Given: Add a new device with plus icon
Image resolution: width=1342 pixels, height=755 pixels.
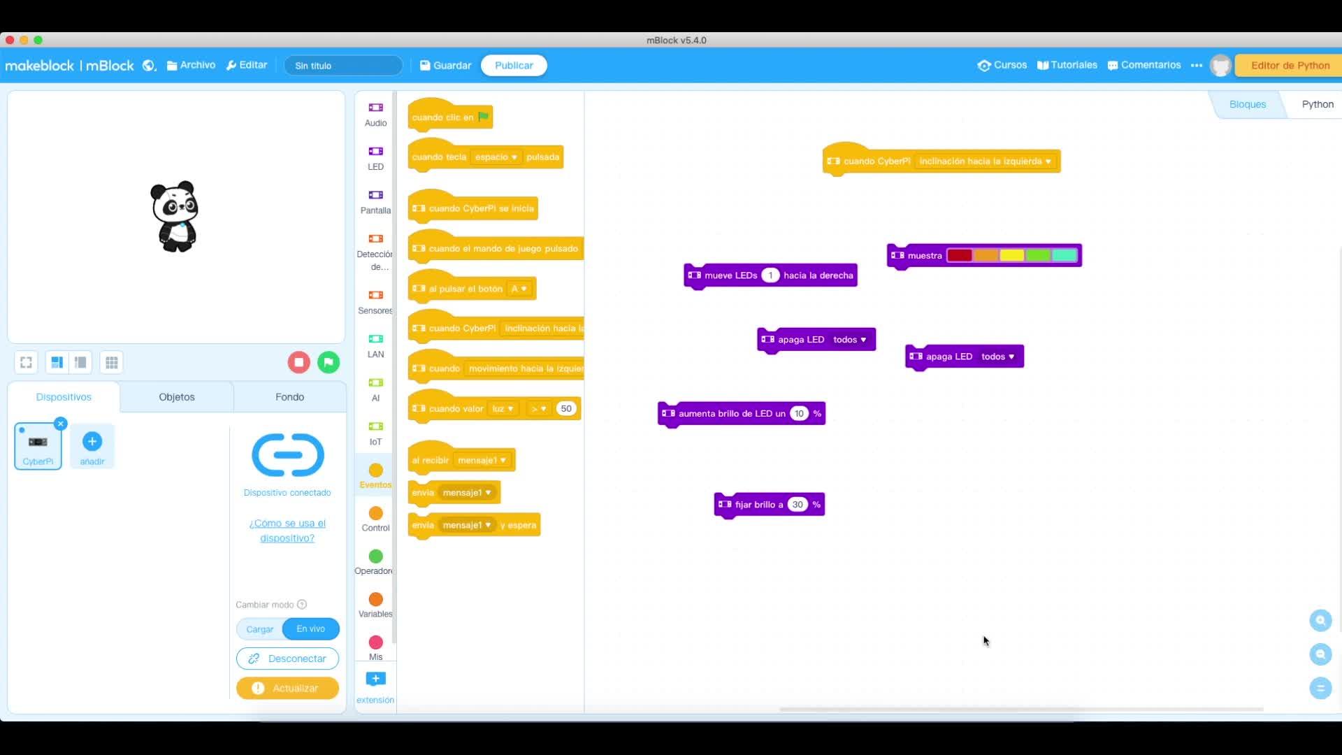Looking at the screenshot, I should pyautogui.click(x=92, y=442).
